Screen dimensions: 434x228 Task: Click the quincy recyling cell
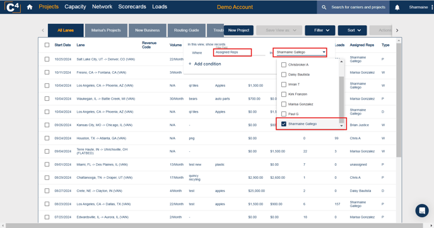[x=194, y=178]
